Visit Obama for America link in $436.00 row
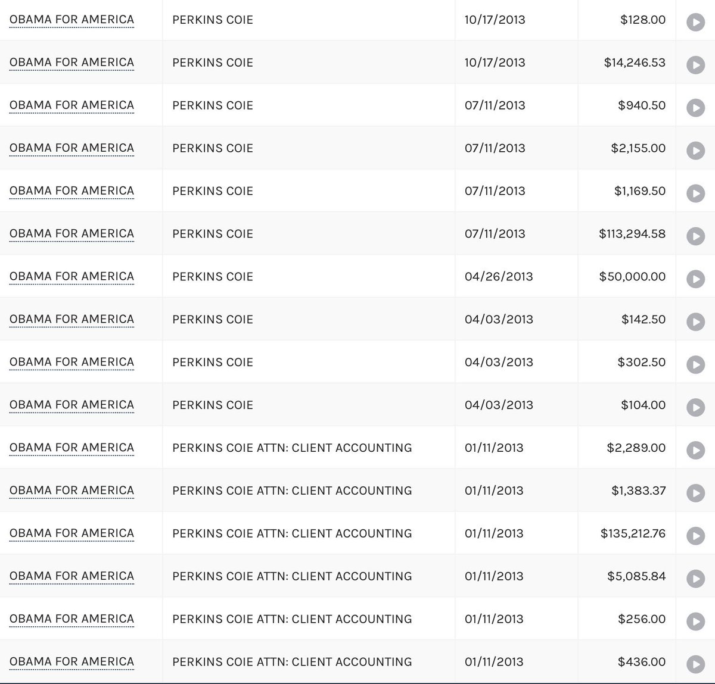The height and width of the screenshot is (684, 715). click(71, 663)
